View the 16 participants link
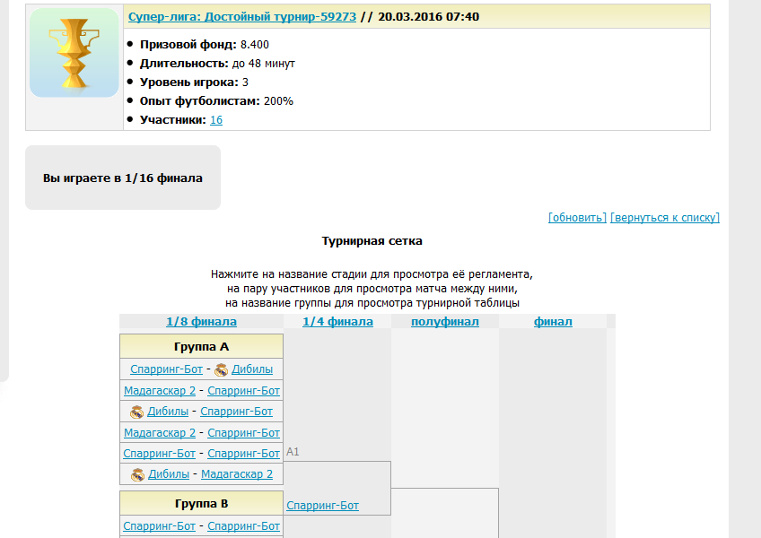 point(216,120)
